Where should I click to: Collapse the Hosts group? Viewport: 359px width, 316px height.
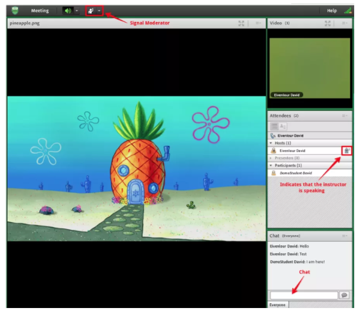pyautogui.click(x=271, y=143)
